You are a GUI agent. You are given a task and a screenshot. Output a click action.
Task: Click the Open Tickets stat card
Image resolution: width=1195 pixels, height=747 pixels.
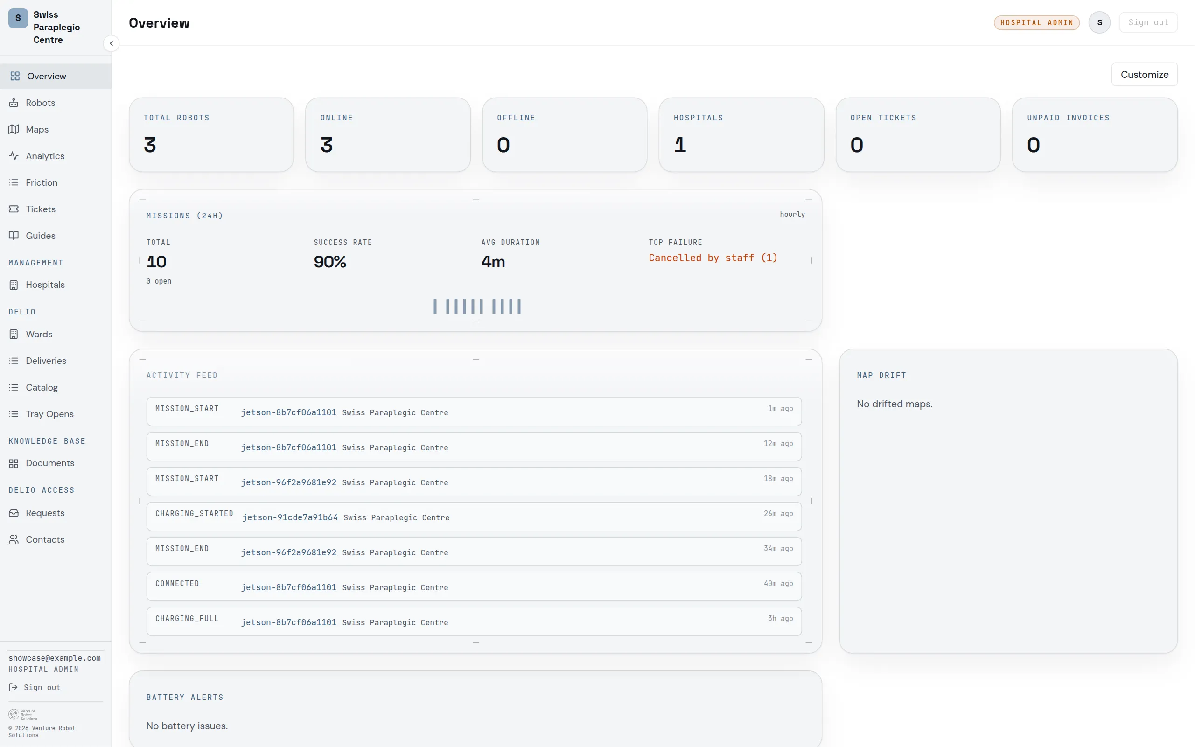pos(918,134)
